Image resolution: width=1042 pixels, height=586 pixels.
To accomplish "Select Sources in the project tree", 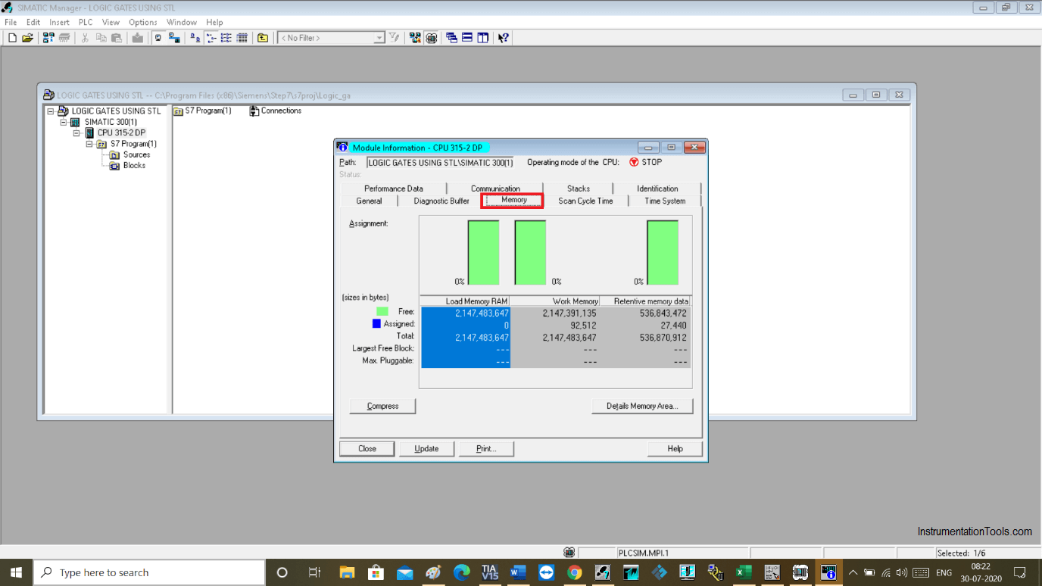I will [x=136, y=154].
